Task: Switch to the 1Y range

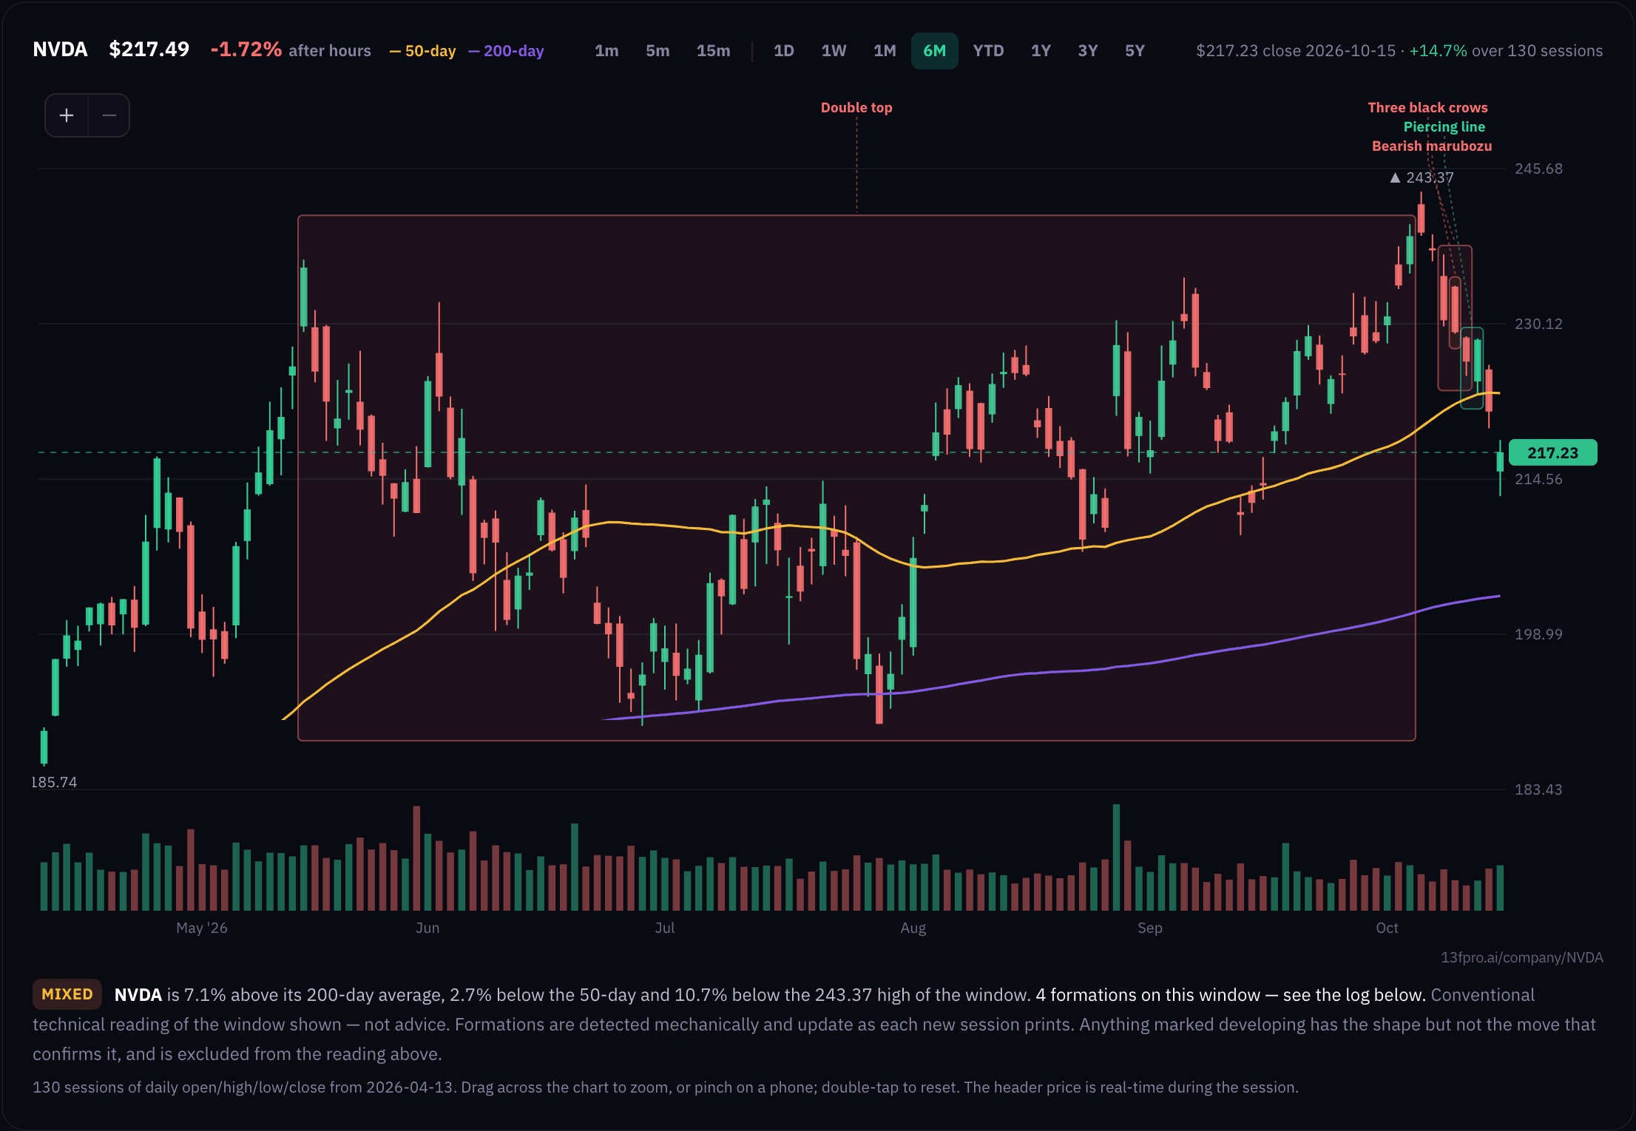Action: click(x=1041, y=51)
